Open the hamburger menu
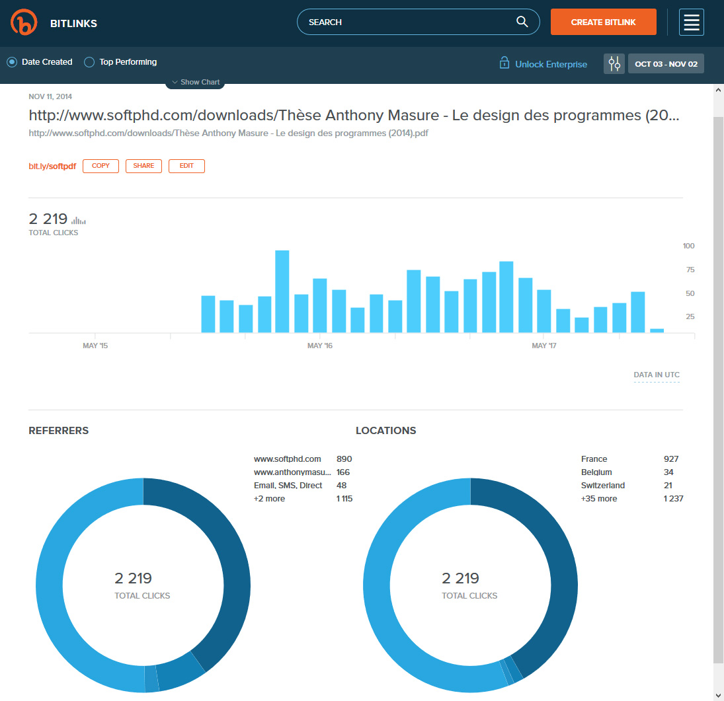This screenshot has height=701, width=724. pos(691,22)
